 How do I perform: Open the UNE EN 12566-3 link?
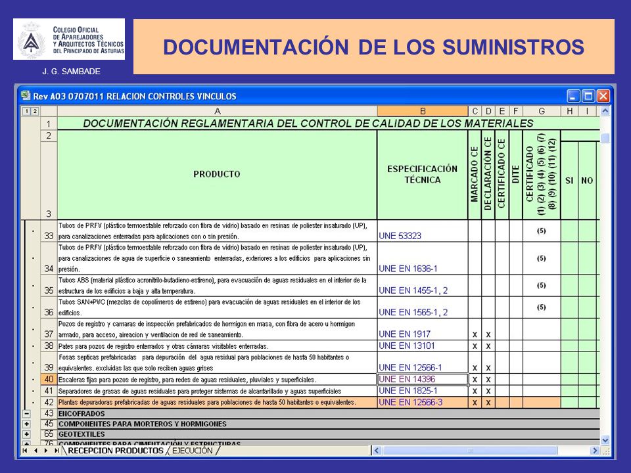(x=410, y=402)
